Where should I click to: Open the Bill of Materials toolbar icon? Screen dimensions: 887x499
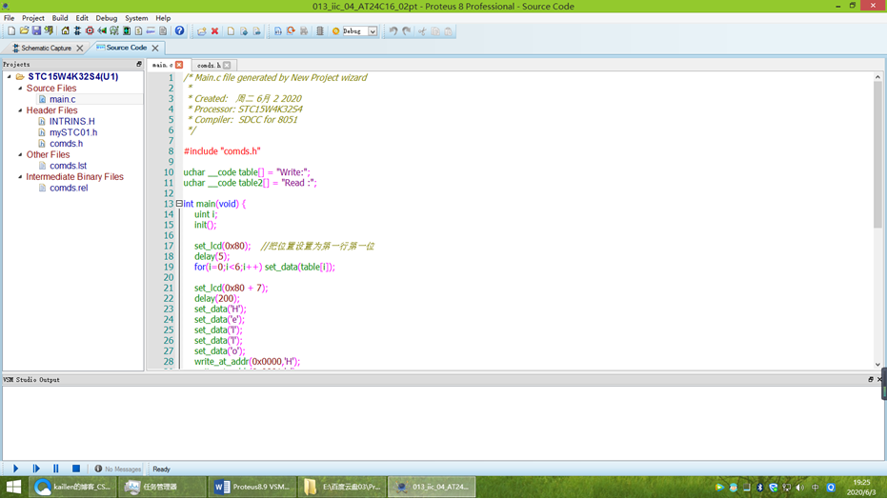(x=138, y=31)
